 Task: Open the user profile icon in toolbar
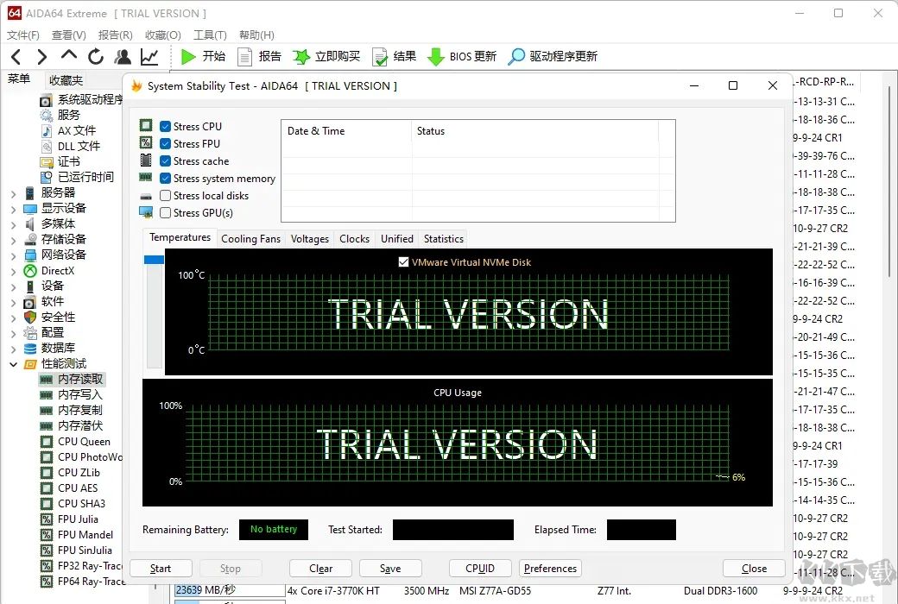point(123,57)
